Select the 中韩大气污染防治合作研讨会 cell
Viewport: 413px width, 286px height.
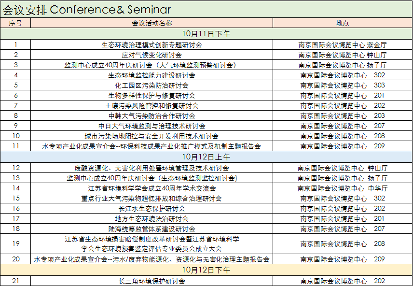pos(151,116)
